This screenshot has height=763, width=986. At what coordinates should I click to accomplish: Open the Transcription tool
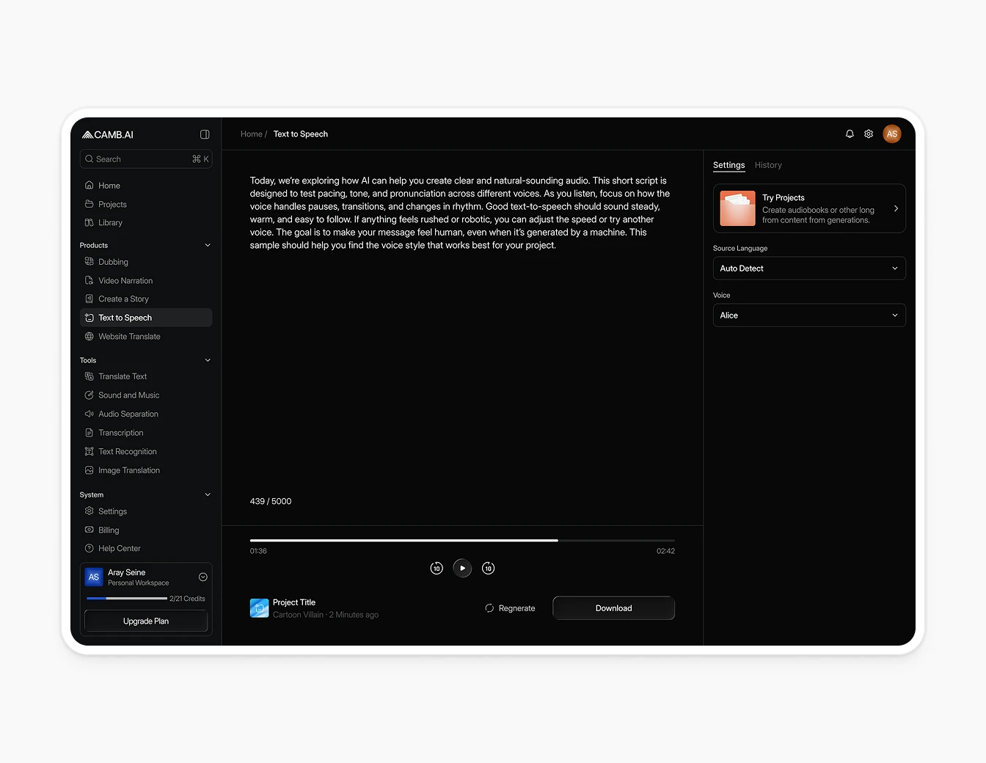121,432
